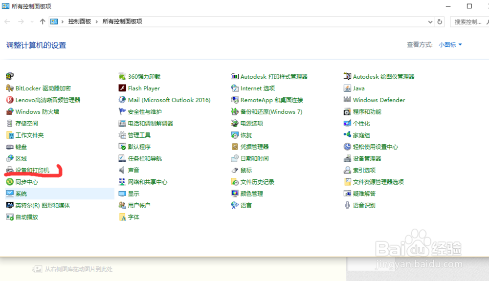Image resolution: width=489 pixels, height=281 pixels.
Task: Go forward with the forward arrow
Action: 21,22
